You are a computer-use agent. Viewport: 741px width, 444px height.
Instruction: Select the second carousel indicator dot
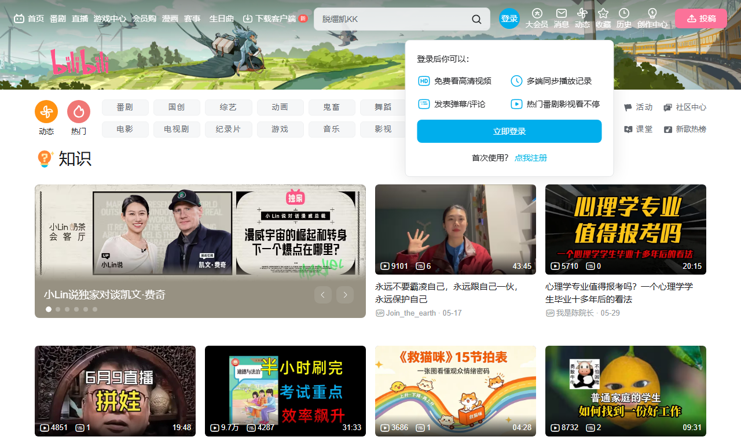58,309
